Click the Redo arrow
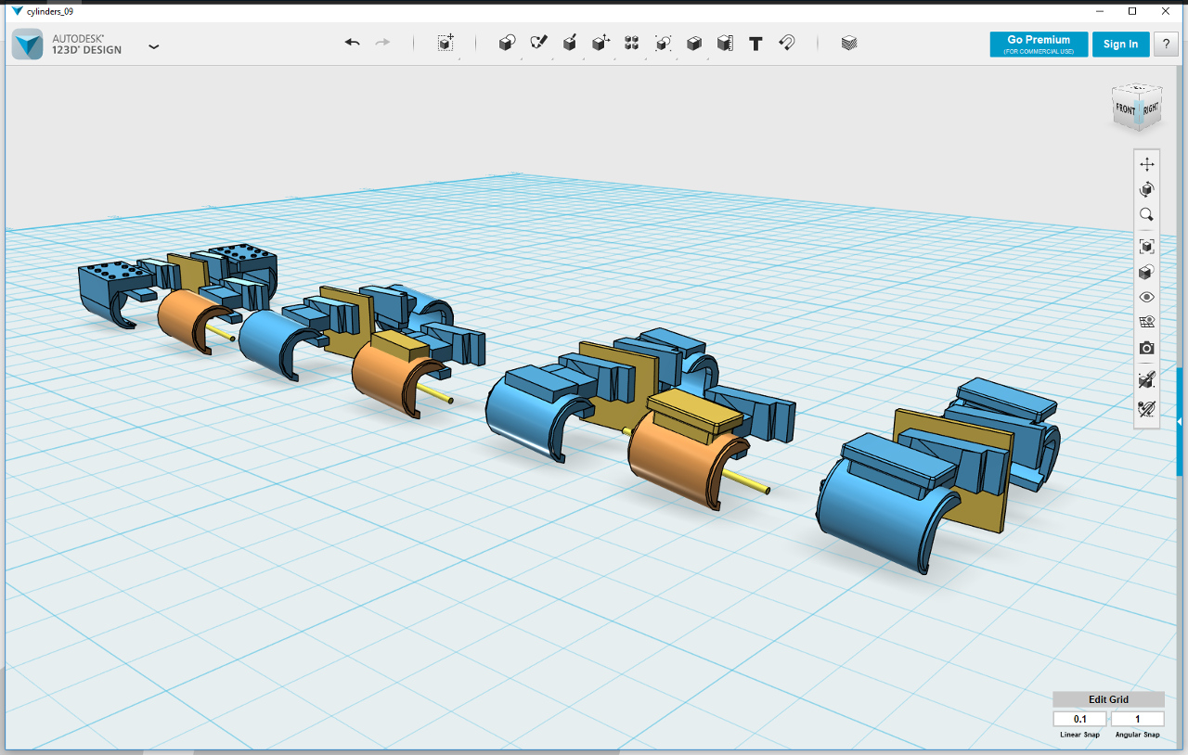The height and width of the screenshot is (755, 1188). click(x=382, y=43)
